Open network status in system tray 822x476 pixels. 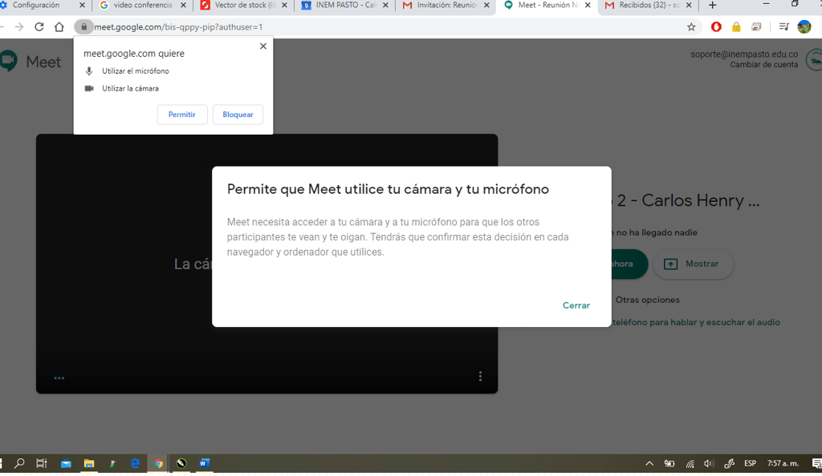690,463
